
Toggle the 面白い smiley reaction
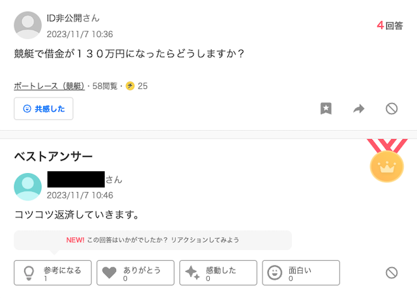[x=301, y=273]
